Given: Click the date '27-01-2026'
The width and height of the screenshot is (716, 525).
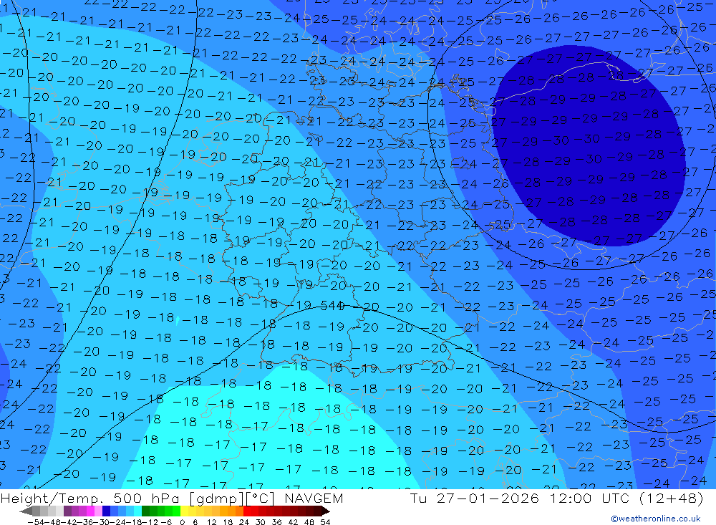Looking at the screenshot, I should [x=488, y=498].
